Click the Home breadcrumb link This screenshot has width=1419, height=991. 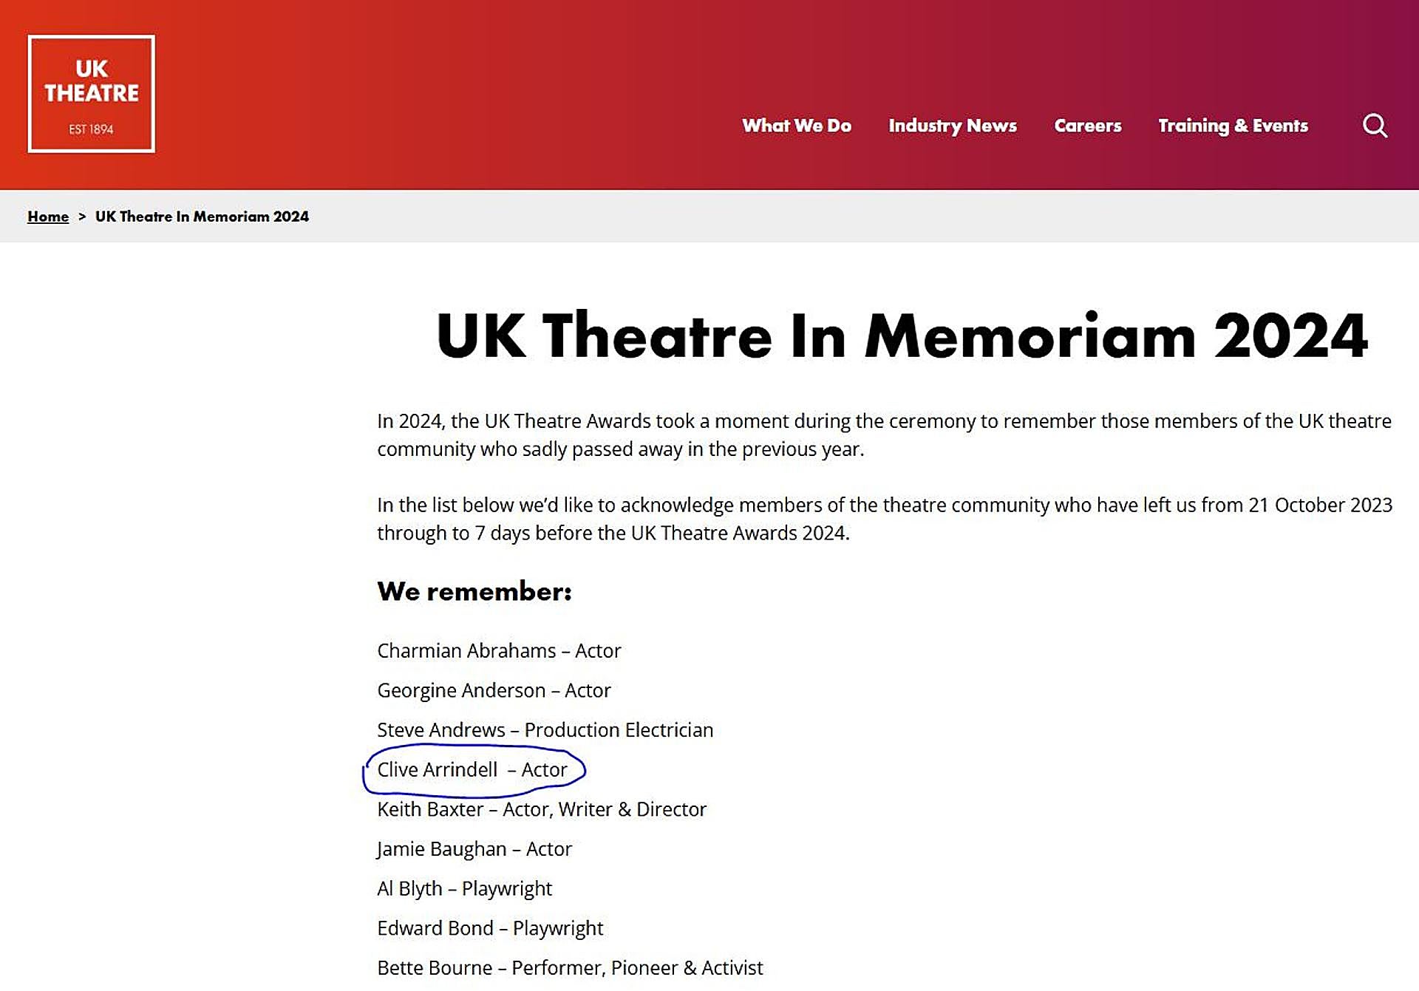(48, 217)
